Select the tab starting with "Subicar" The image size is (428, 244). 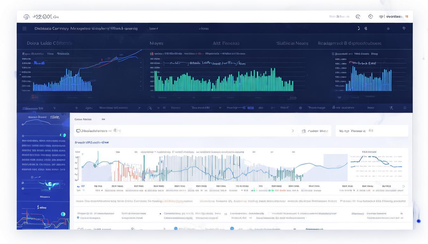[x=292, y=43]
